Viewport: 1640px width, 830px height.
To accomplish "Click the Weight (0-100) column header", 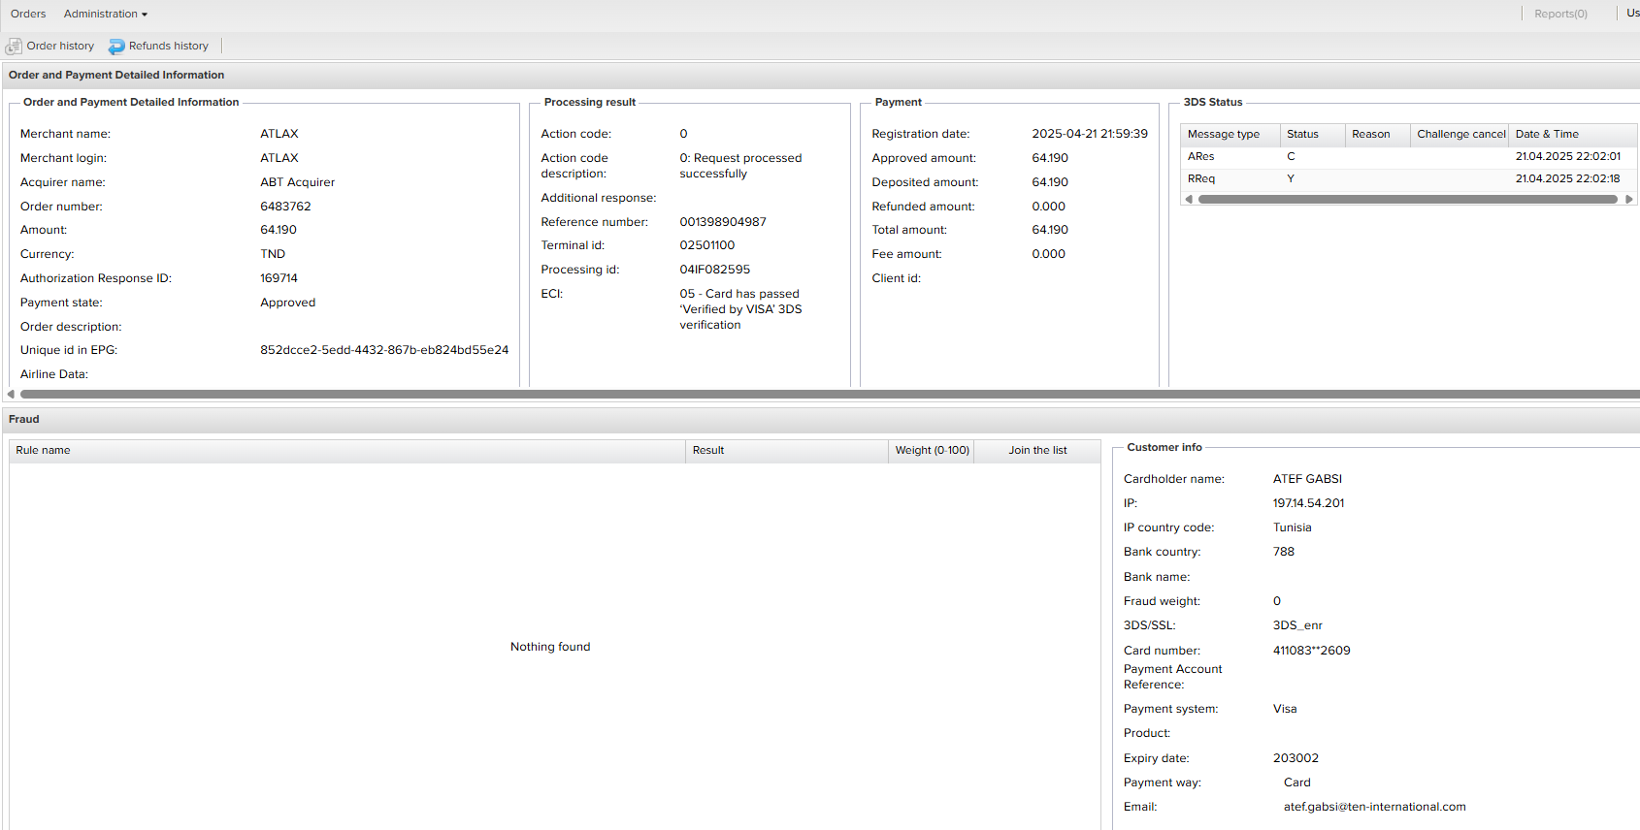I will 932,451.
